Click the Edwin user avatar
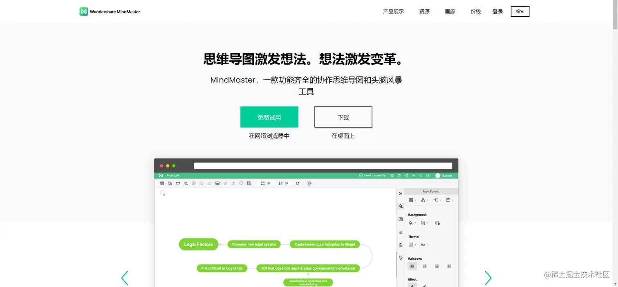Viewport: 618px width, 287px height. click(x=438, y=176)
